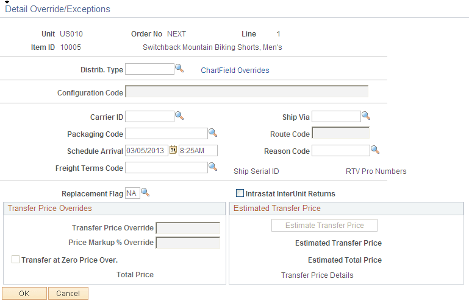469x304 pixels.
Task: Click the Transfer Price Override field
Action: point(188,228)
